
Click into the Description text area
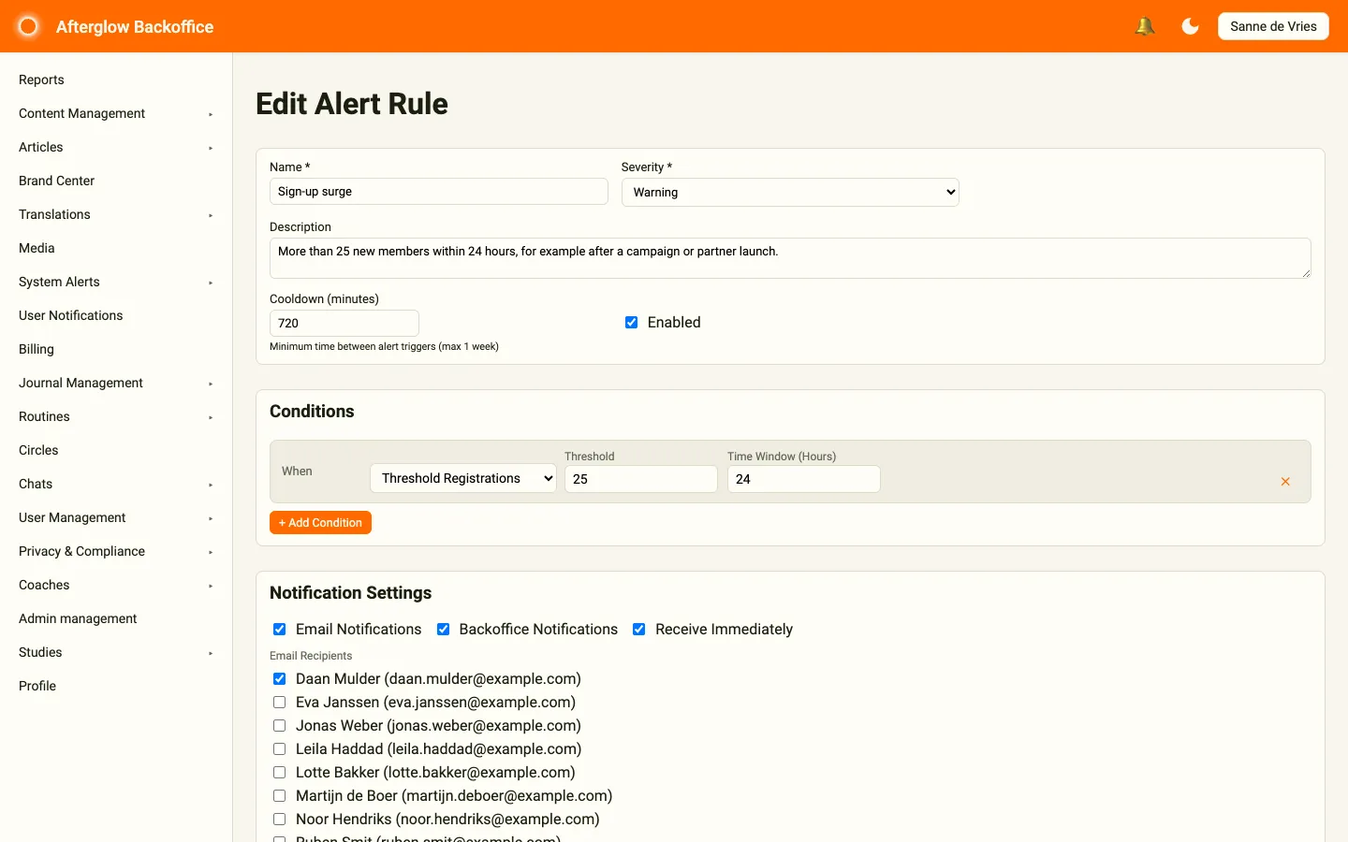coord(790,258)
